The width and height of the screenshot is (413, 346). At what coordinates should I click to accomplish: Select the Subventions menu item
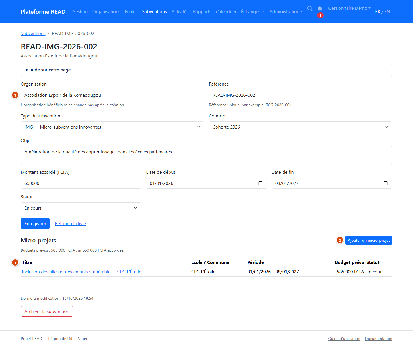click(x=155, y=11)
